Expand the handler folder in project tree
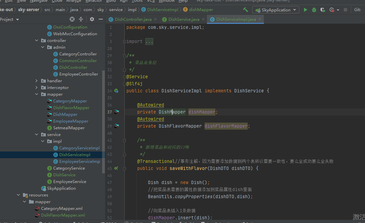 [37, 81]
